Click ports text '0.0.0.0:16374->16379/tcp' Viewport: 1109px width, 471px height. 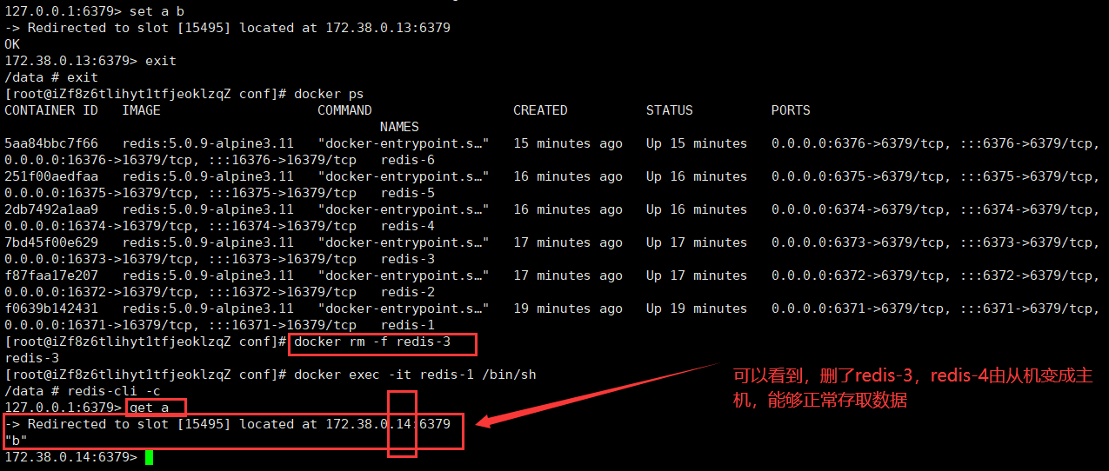(x=98, y=226)
